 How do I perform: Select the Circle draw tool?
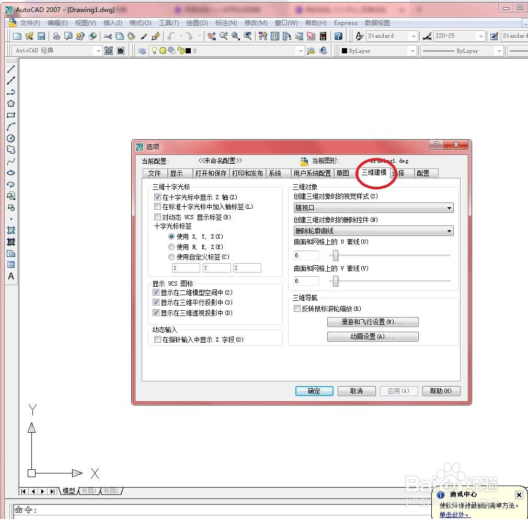(11, 138)
